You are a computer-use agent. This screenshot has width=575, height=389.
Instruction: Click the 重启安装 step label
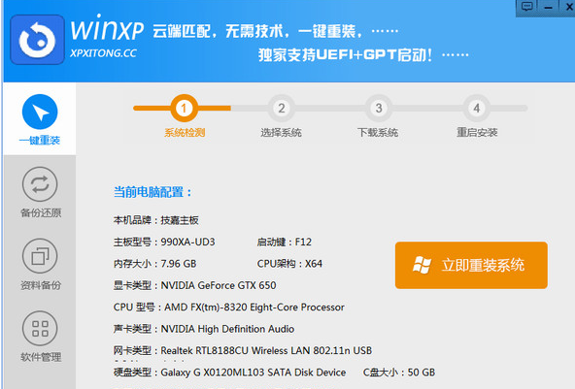pos(477,132)
